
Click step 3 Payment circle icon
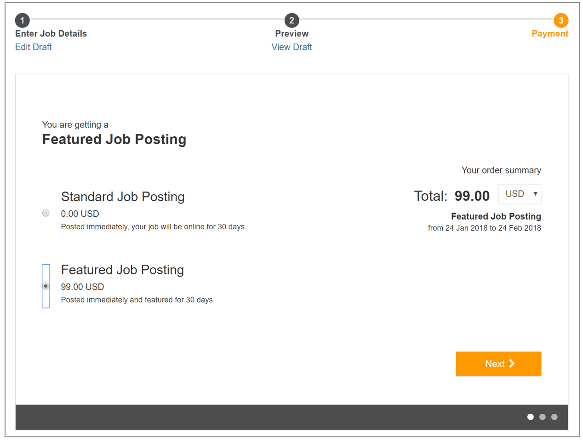pos(560,20)
